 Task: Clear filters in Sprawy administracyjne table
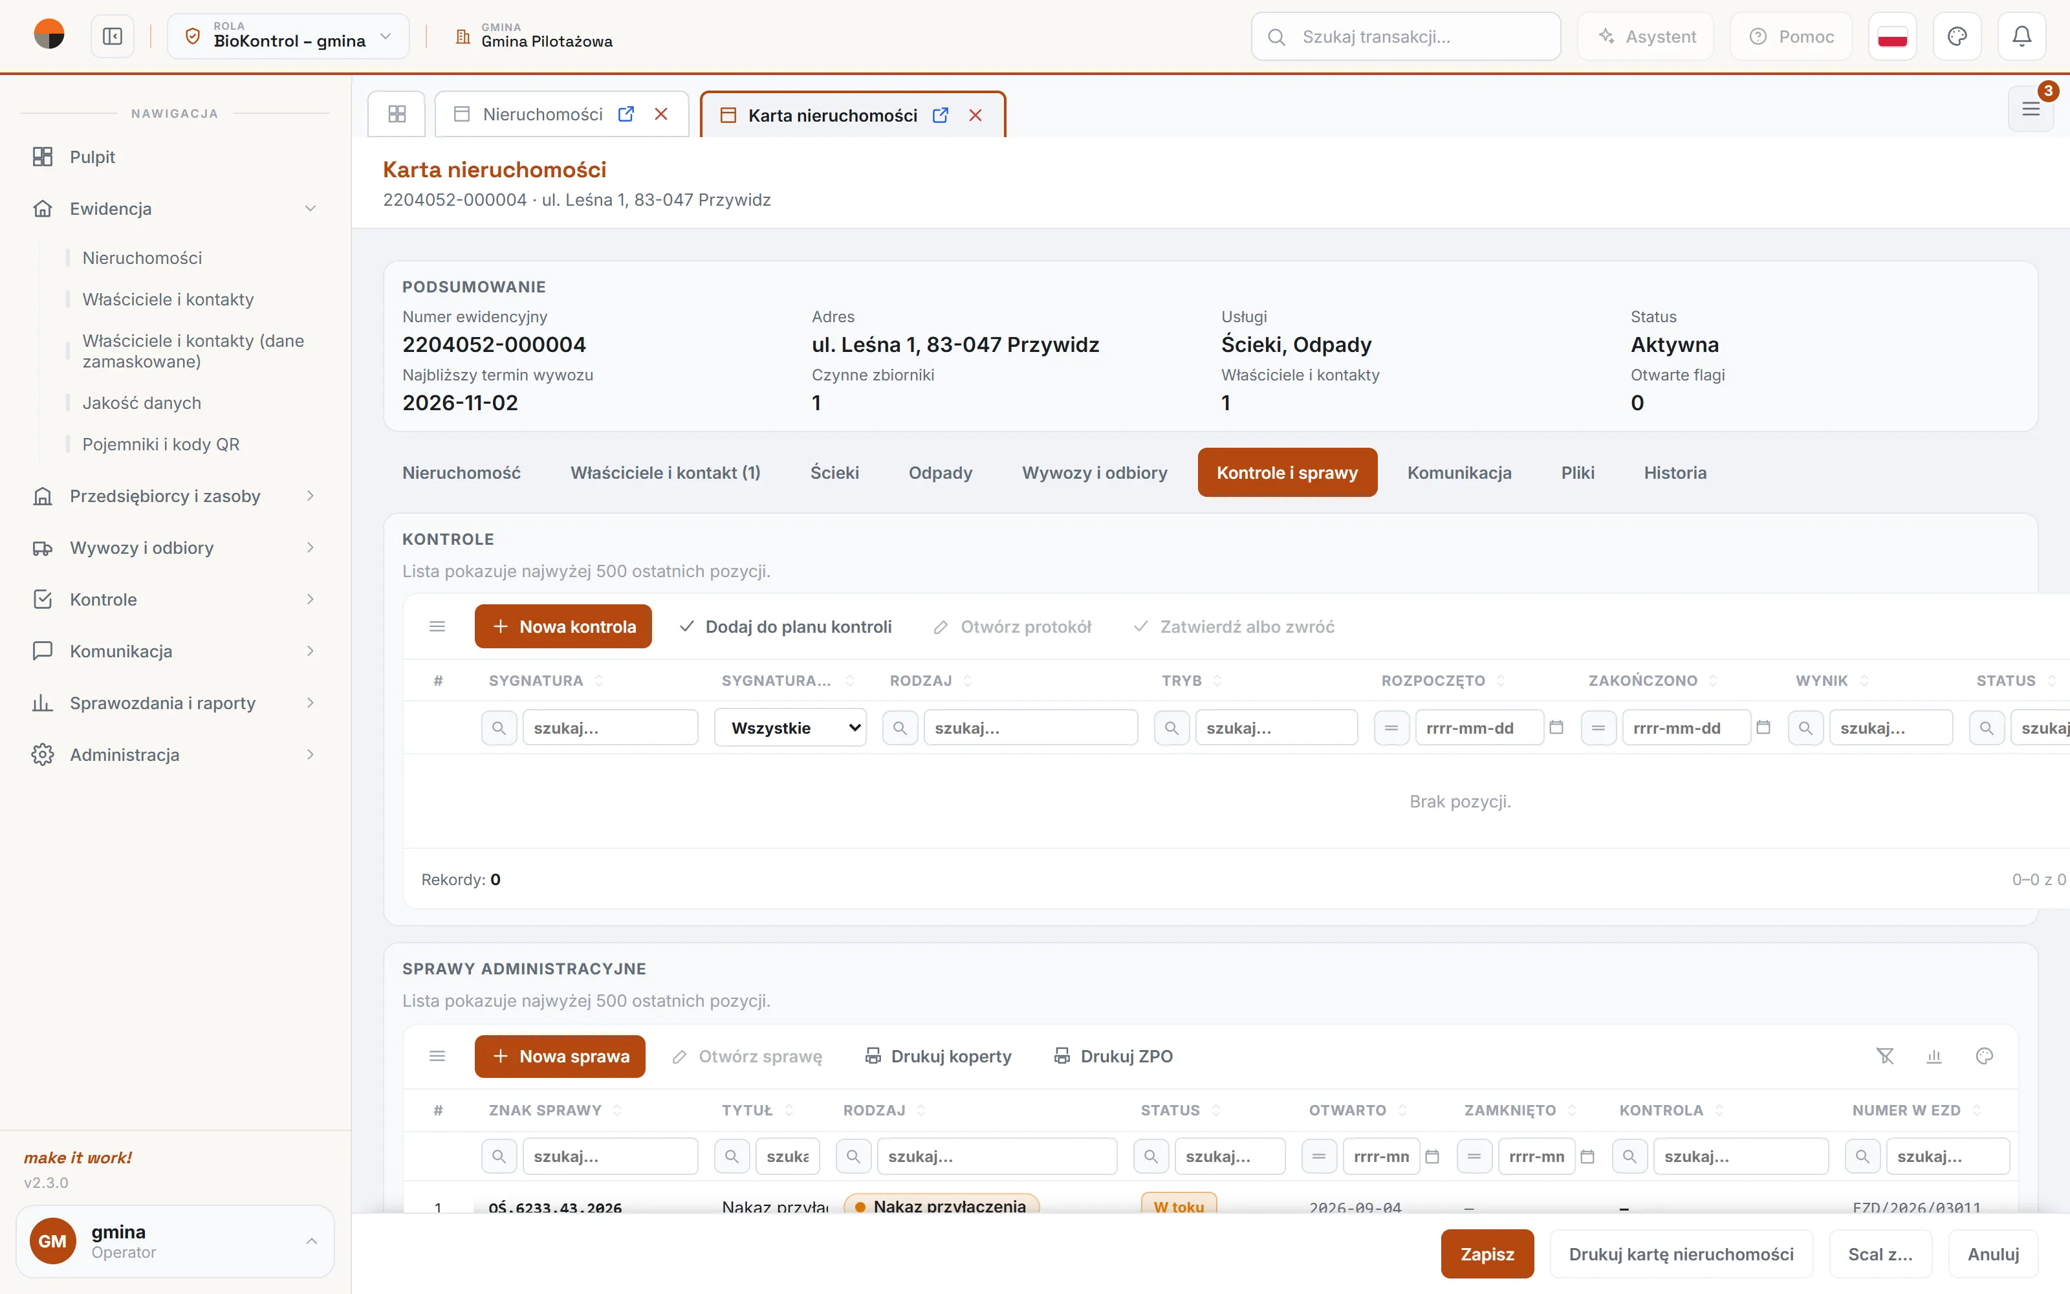coord(1885,1056)
